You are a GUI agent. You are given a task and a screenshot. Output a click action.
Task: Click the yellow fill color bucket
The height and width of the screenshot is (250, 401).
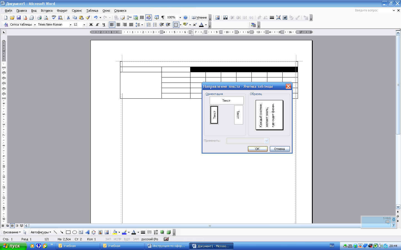(114, 232)
